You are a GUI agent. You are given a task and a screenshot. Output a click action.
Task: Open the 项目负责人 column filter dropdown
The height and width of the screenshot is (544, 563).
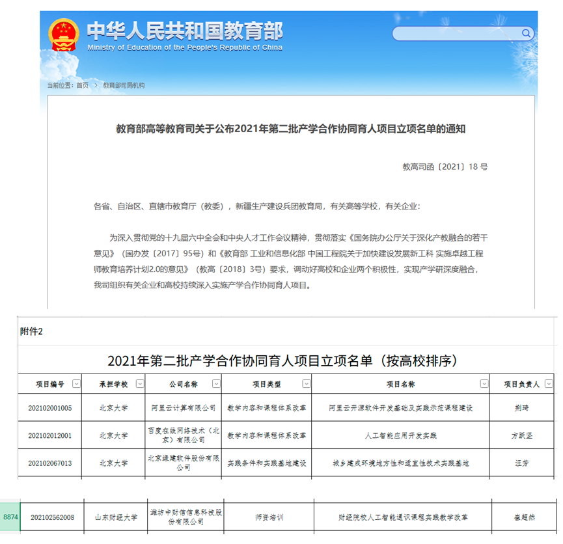tap(549, 384)
